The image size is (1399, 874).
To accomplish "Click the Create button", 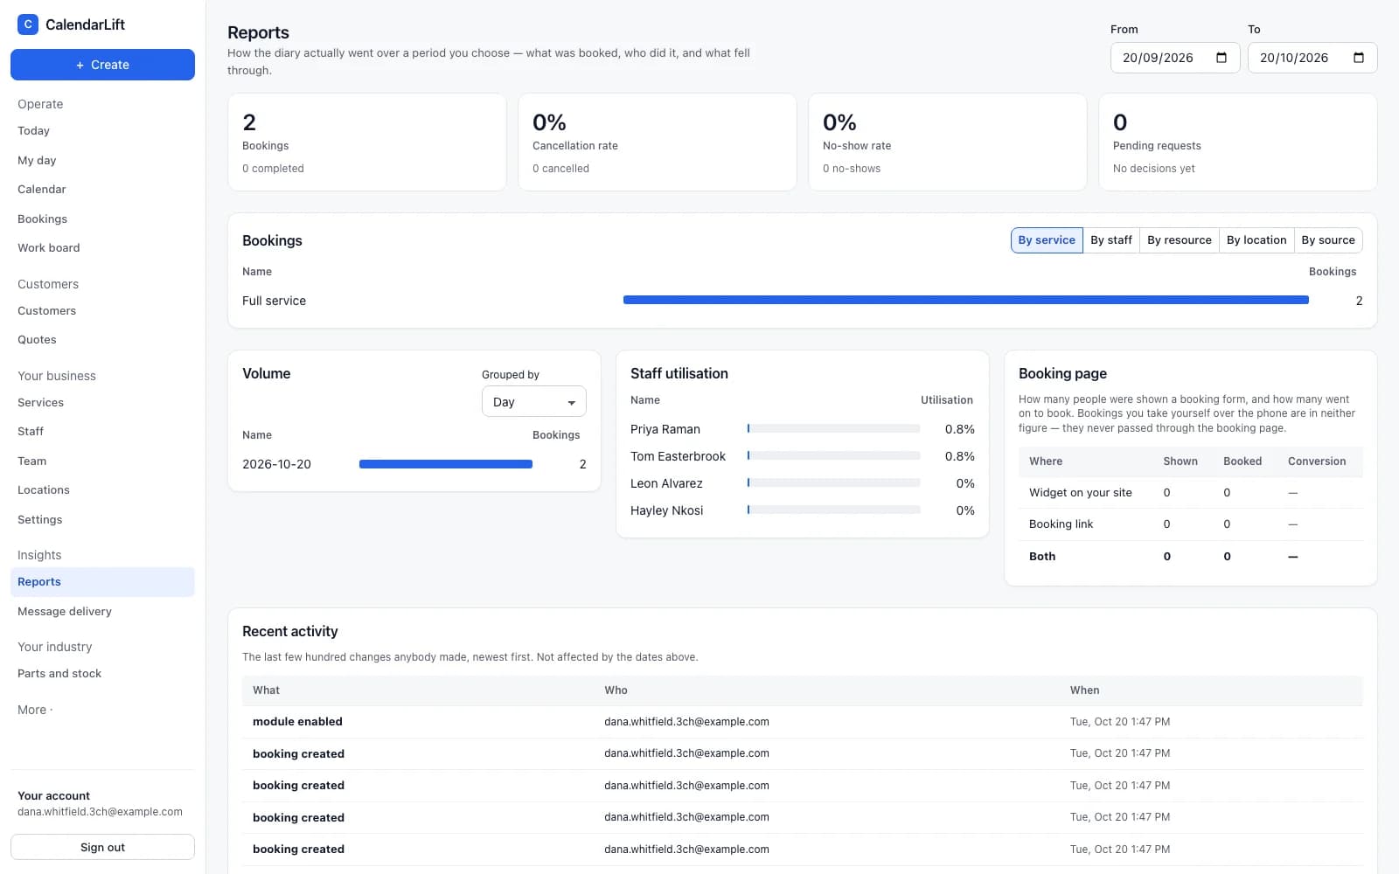I will coord(102,65).
